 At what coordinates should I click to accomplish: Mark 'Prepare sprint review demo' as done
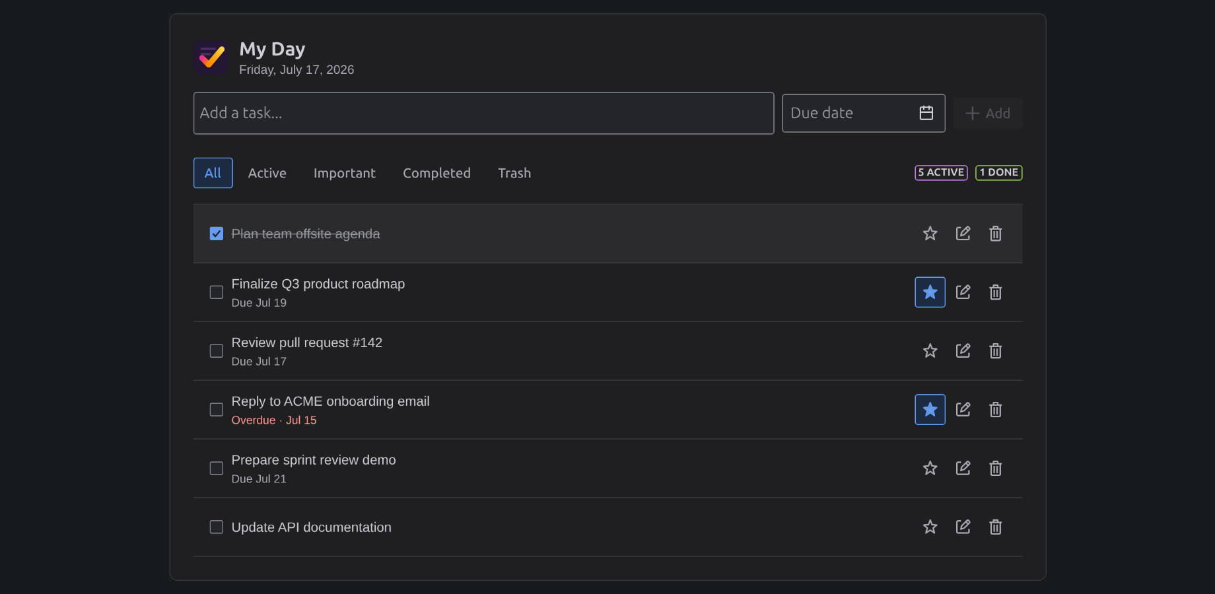click(x=216, y=469)
